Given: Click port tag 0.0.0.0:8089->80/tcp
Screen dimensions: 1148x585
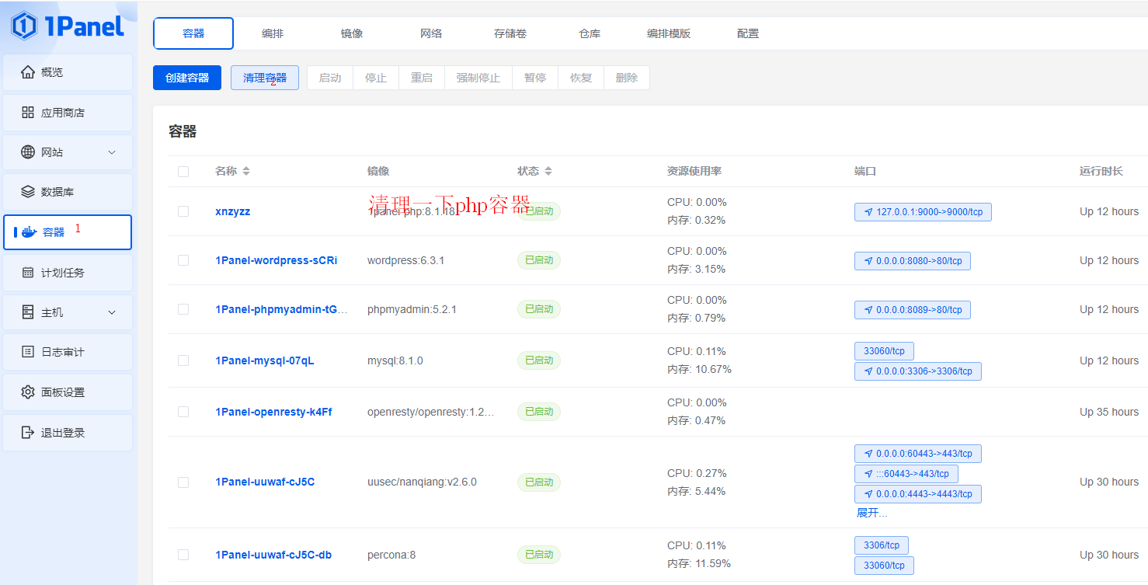Looking at the screenshot, I should click(913, 310).
